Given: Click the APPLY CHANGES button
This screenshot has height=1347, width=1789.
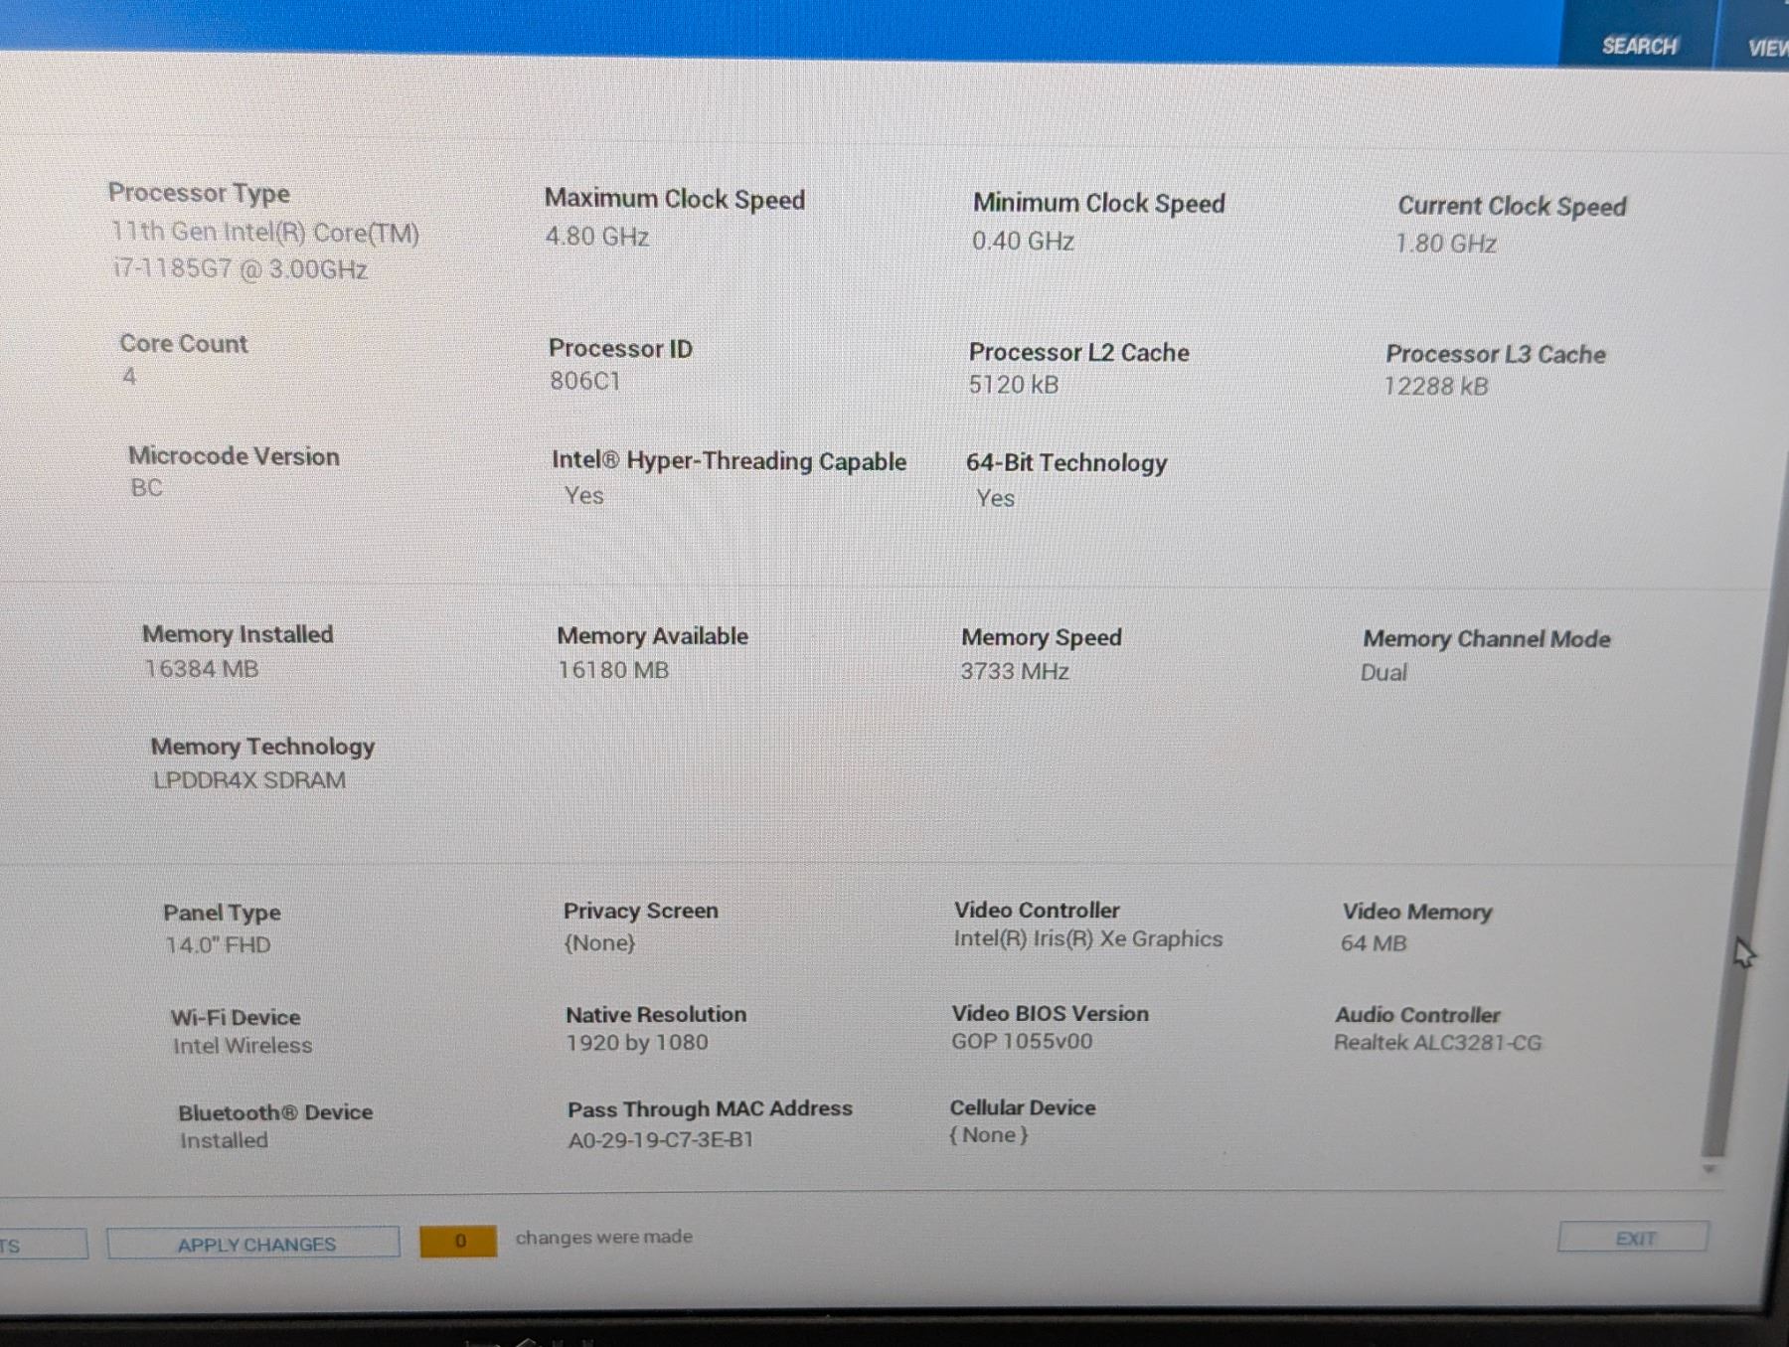Looking at the screenshot, I should click(x=254, y=1244).
